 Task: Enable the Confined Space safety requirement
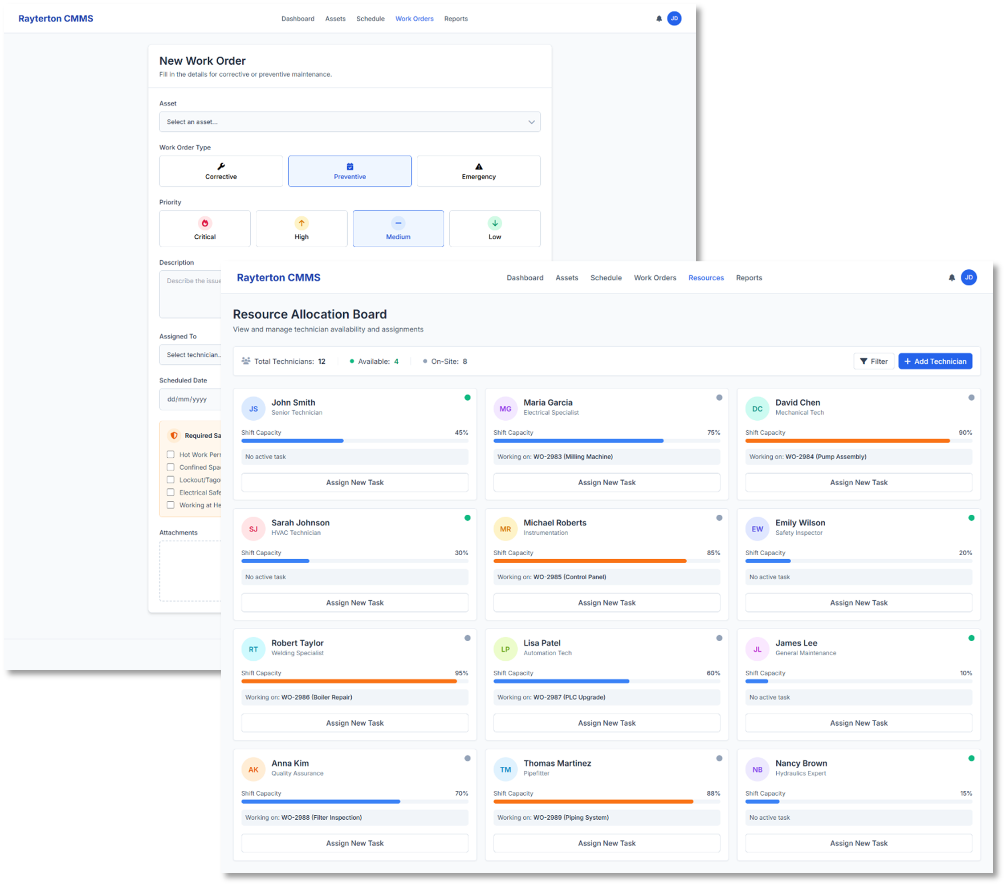click(x=171, y=467)
